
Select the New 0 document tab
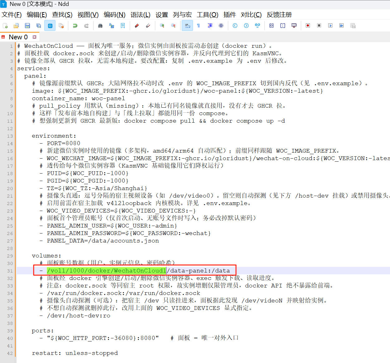pos(18,37)
